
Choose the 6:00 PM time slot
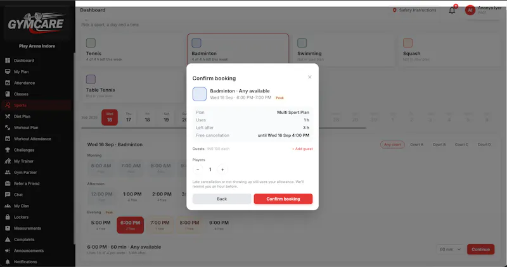coord(131,225)
